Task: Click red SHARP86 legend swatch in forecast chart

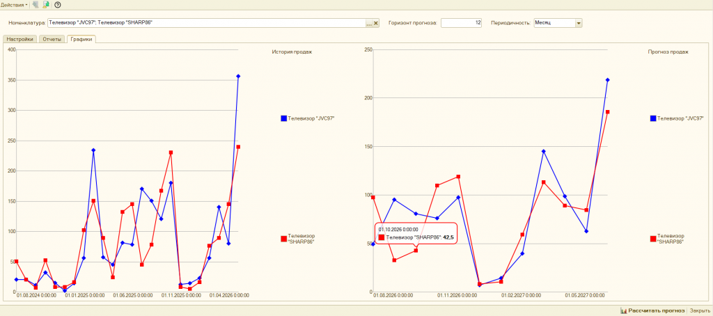Action: 653,239
